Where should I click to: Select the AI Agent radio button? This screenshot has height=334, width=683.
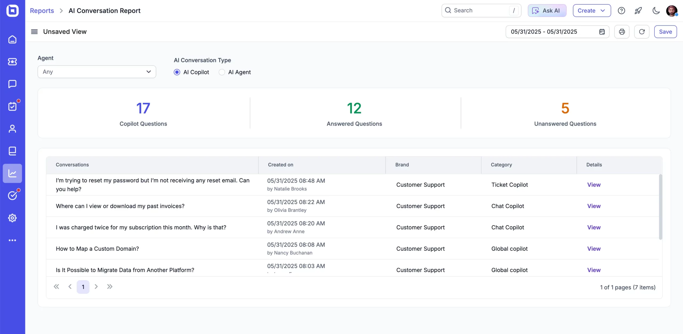tap(222, 72)
